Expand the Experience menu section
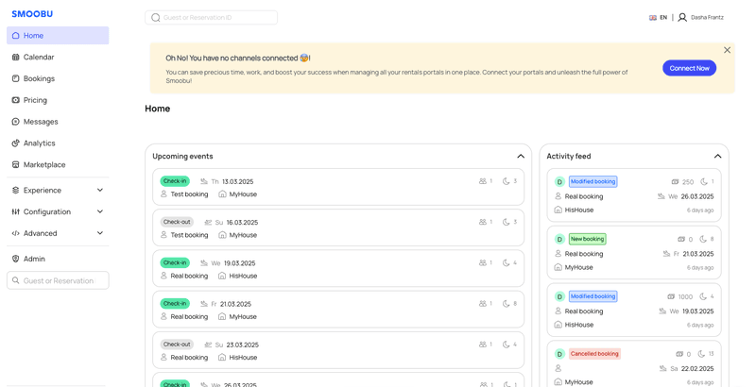Image resolution: width=756 pixels, height=387 pixels. (x=100, y=191)
